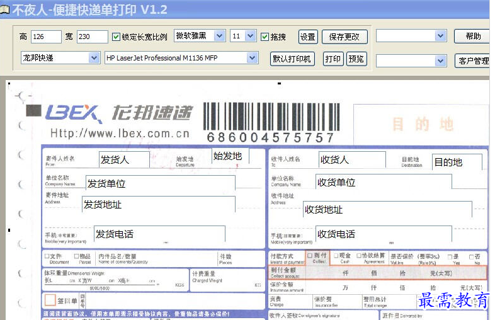Toggle the 拖拽 checkbox
This screenshot has width=495, height=320.
[265, 37]
